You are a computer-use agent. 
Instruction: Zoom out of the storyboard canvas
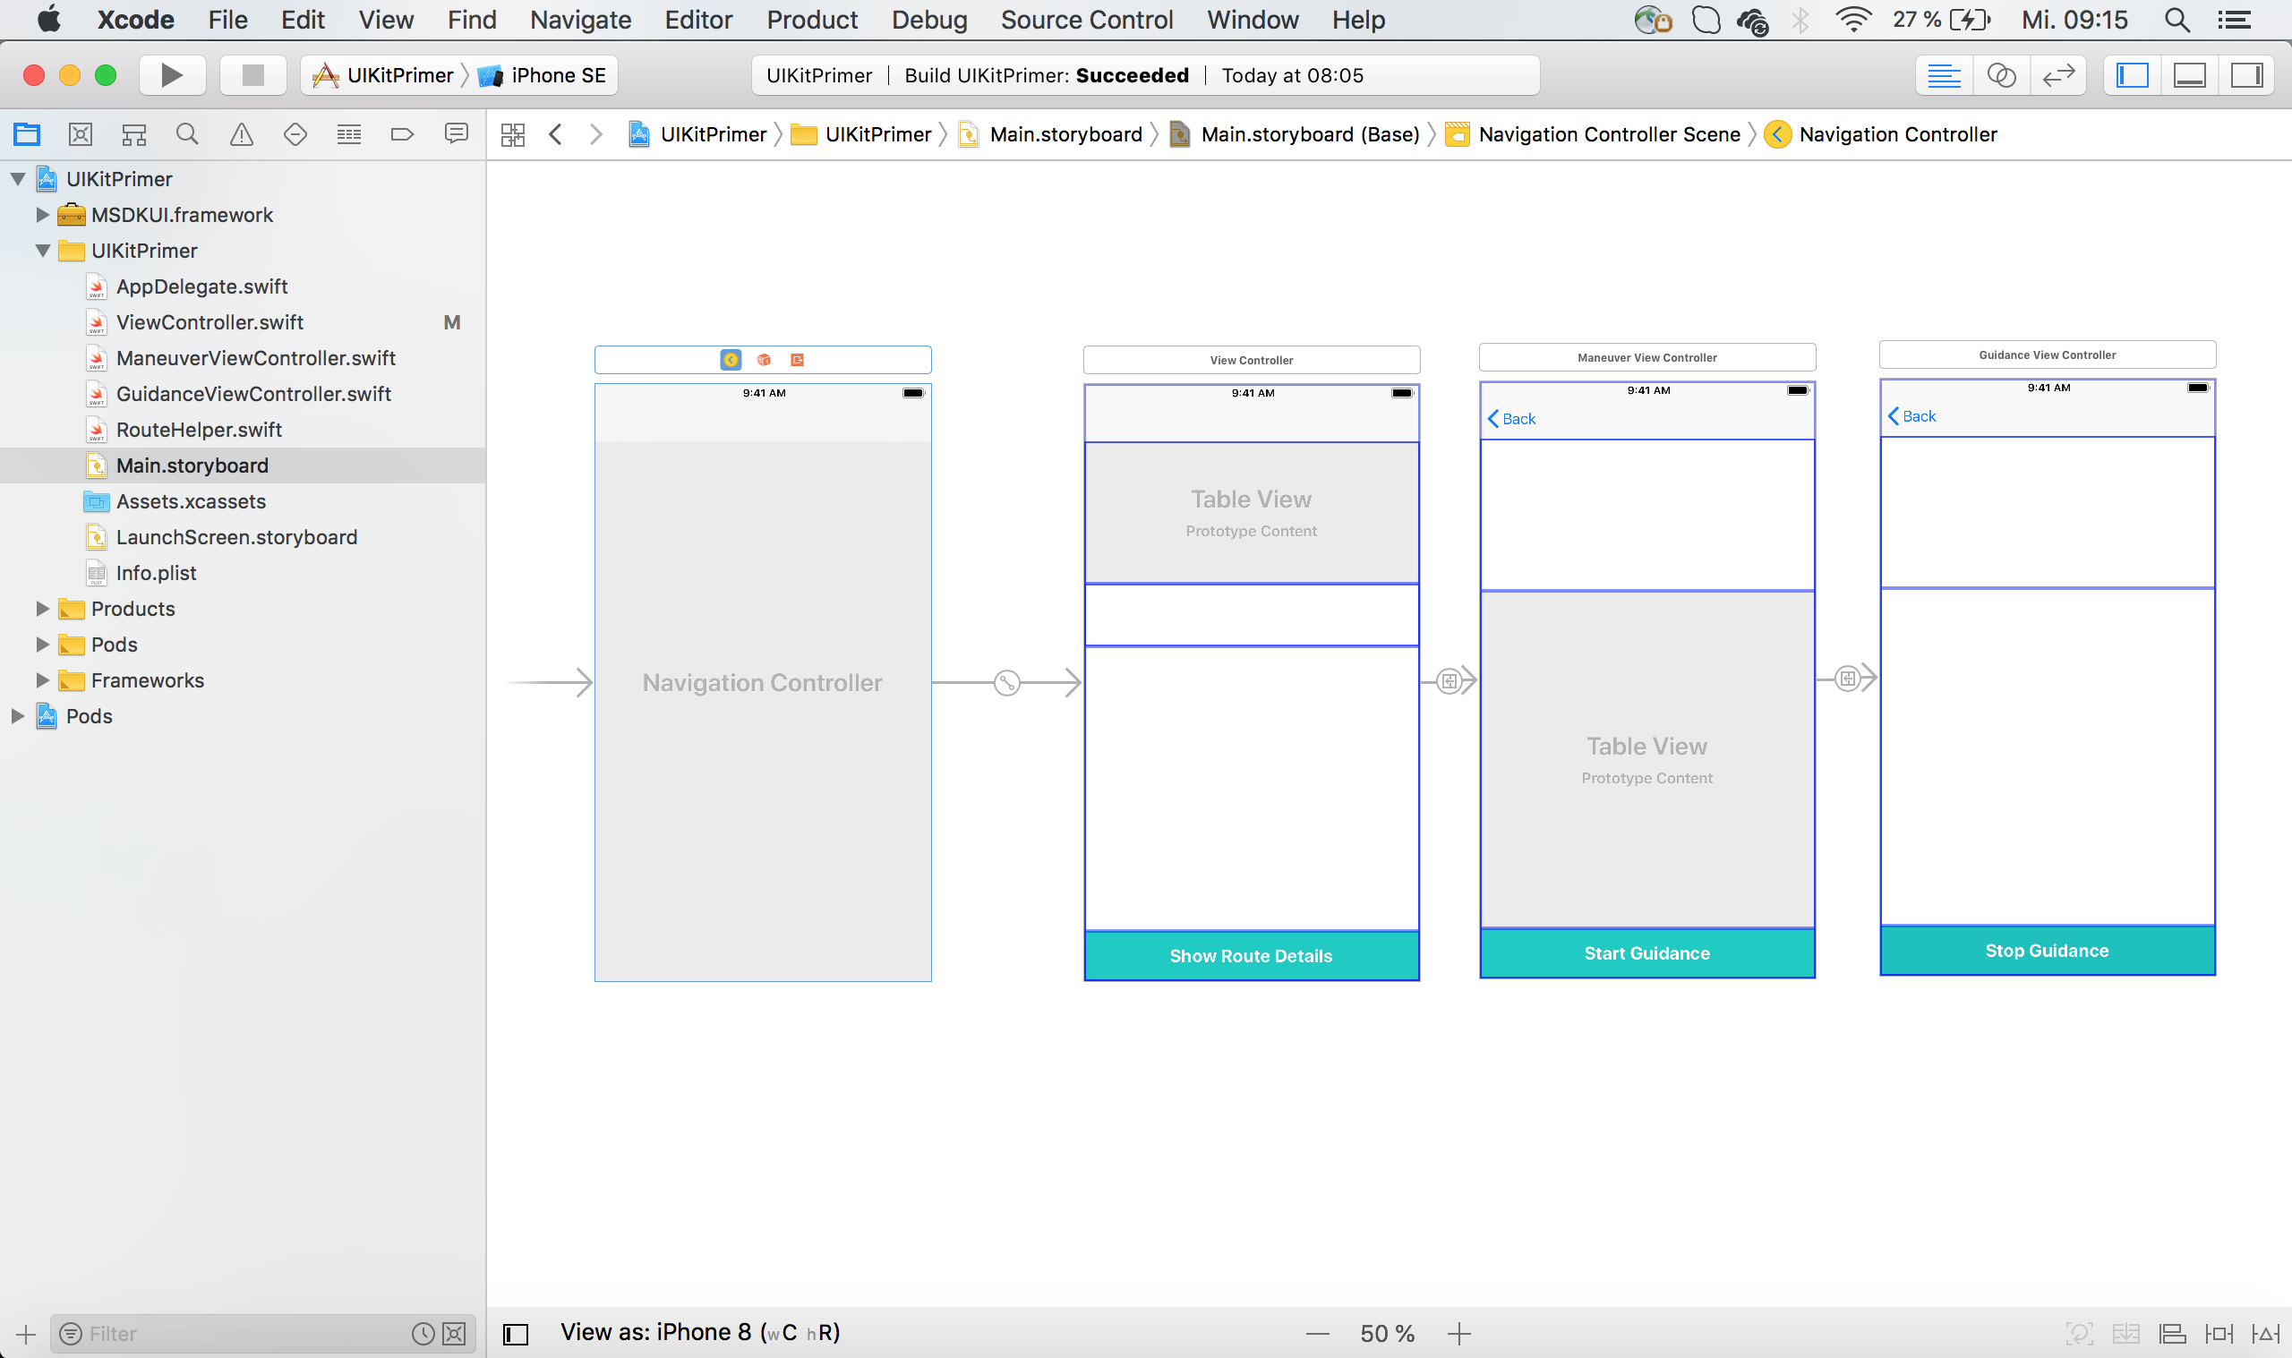1318,1334
